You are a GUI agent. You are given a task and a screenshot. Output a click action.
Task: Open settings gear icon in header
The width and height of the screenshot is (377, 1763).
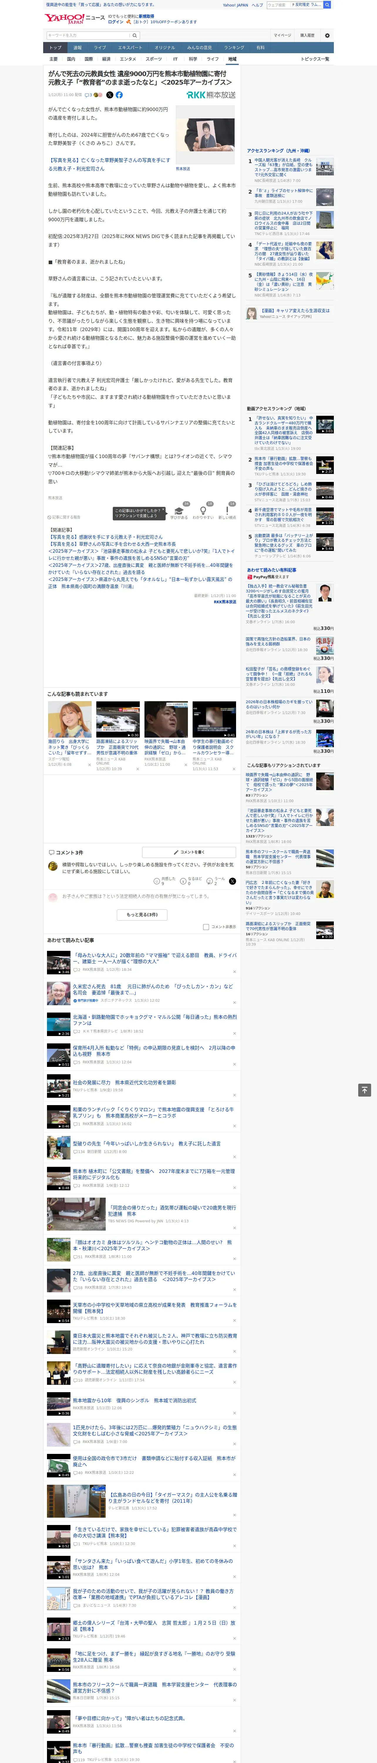point(327,36)
